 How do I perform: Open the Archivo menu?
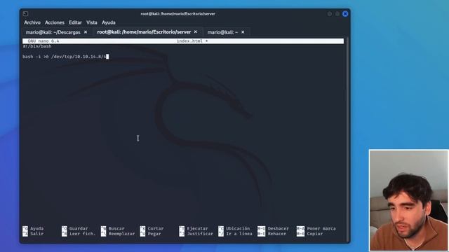32,22
